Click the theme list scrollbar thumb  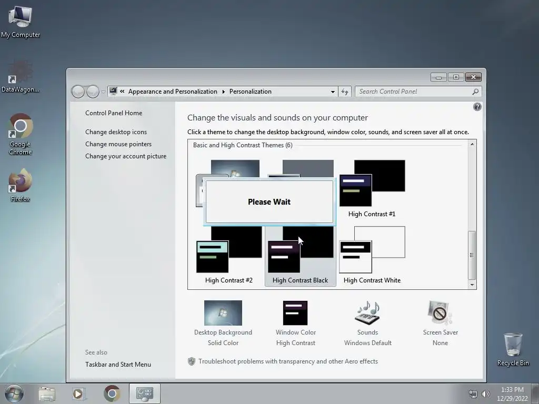pos(472,255)
